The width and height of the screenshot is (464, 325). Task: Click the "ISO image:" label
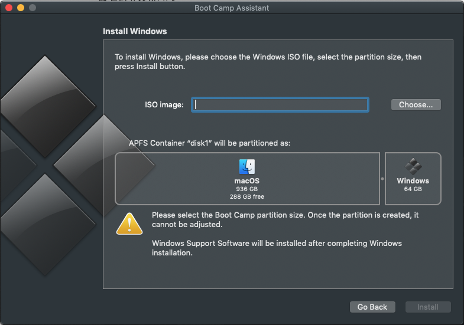click(x=164, y=105)
